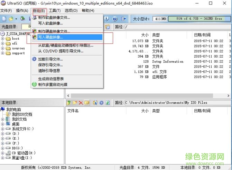Open the dropdown arrow beside the Open icon

tap(16, 19)
